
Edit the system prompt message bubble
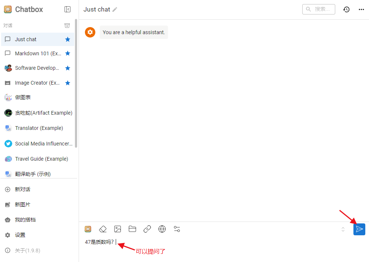[x=134, y=32]
